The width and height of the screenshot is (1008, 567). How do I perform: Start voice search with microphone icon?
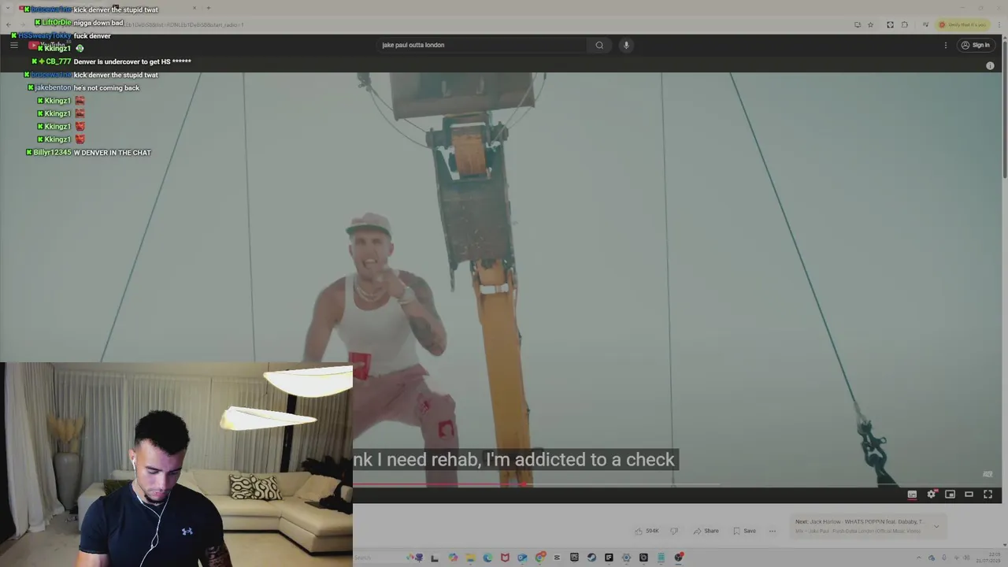tap(626, 45)
